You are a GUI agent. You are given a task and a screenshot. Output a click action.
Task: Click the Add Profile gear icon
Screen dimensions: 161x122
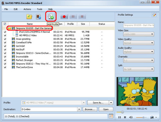point(51,16)
